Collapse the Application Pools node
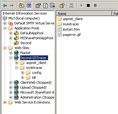 (5, 28)
